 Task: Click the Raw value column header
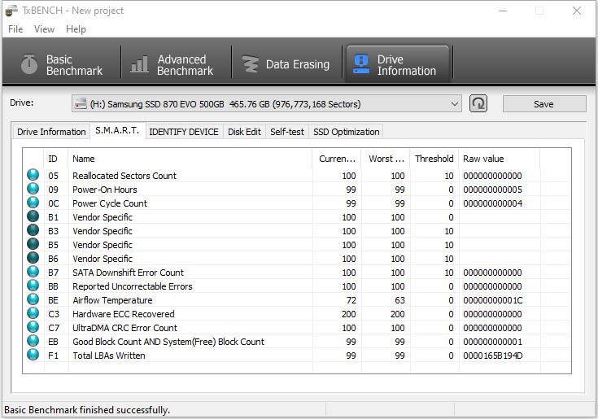pyautogui.click(x=500, y=159)
